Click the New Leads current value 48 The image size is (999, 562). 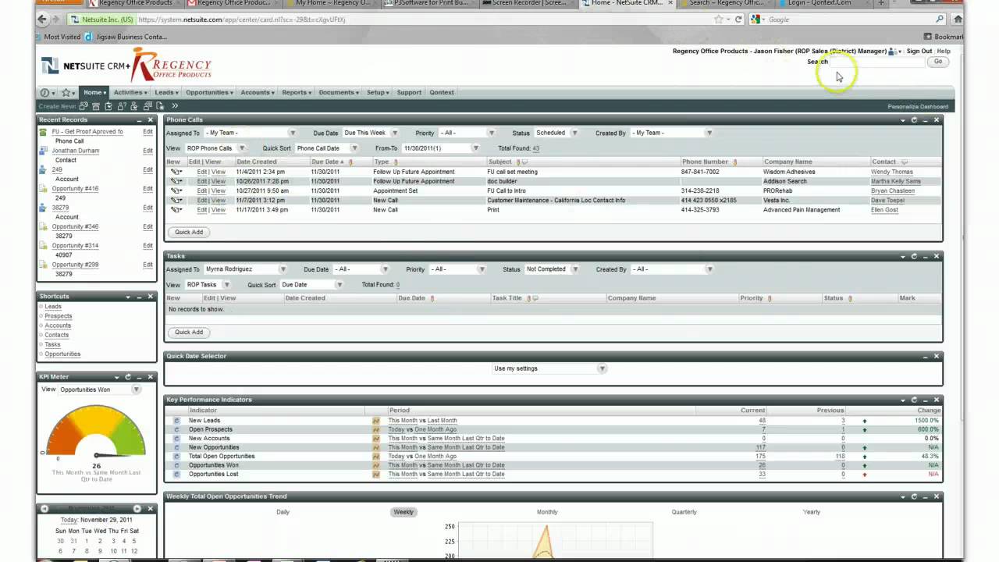click(762, 421)
